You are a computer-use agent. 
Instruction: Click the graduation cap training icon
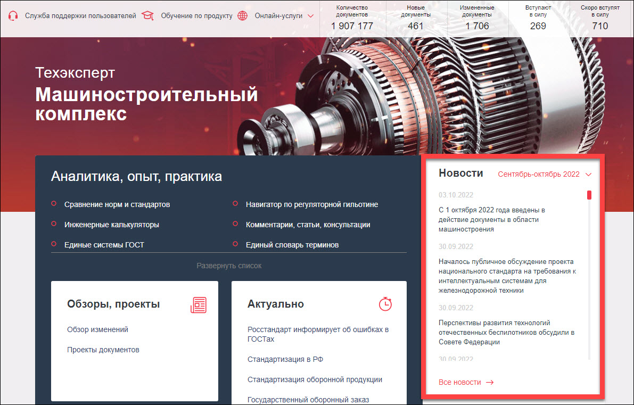tap(147, 16)
